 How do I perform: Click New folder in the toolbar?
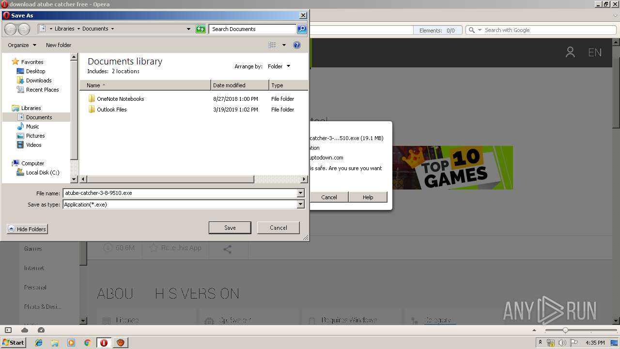click(59, 45)
